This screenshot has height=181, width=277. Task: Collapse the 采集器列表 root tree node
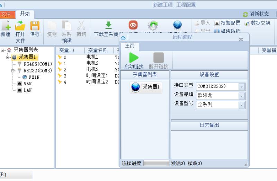click(3, 50)
